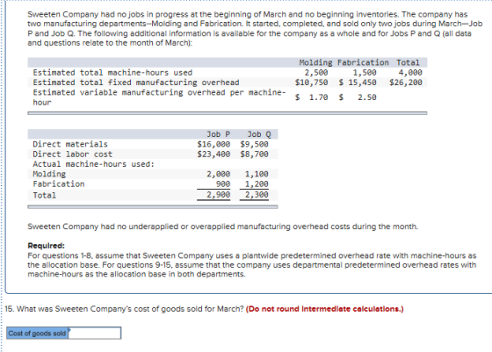Click the Job Q column header
Screen dimensions: 492x352
point(259,134)
